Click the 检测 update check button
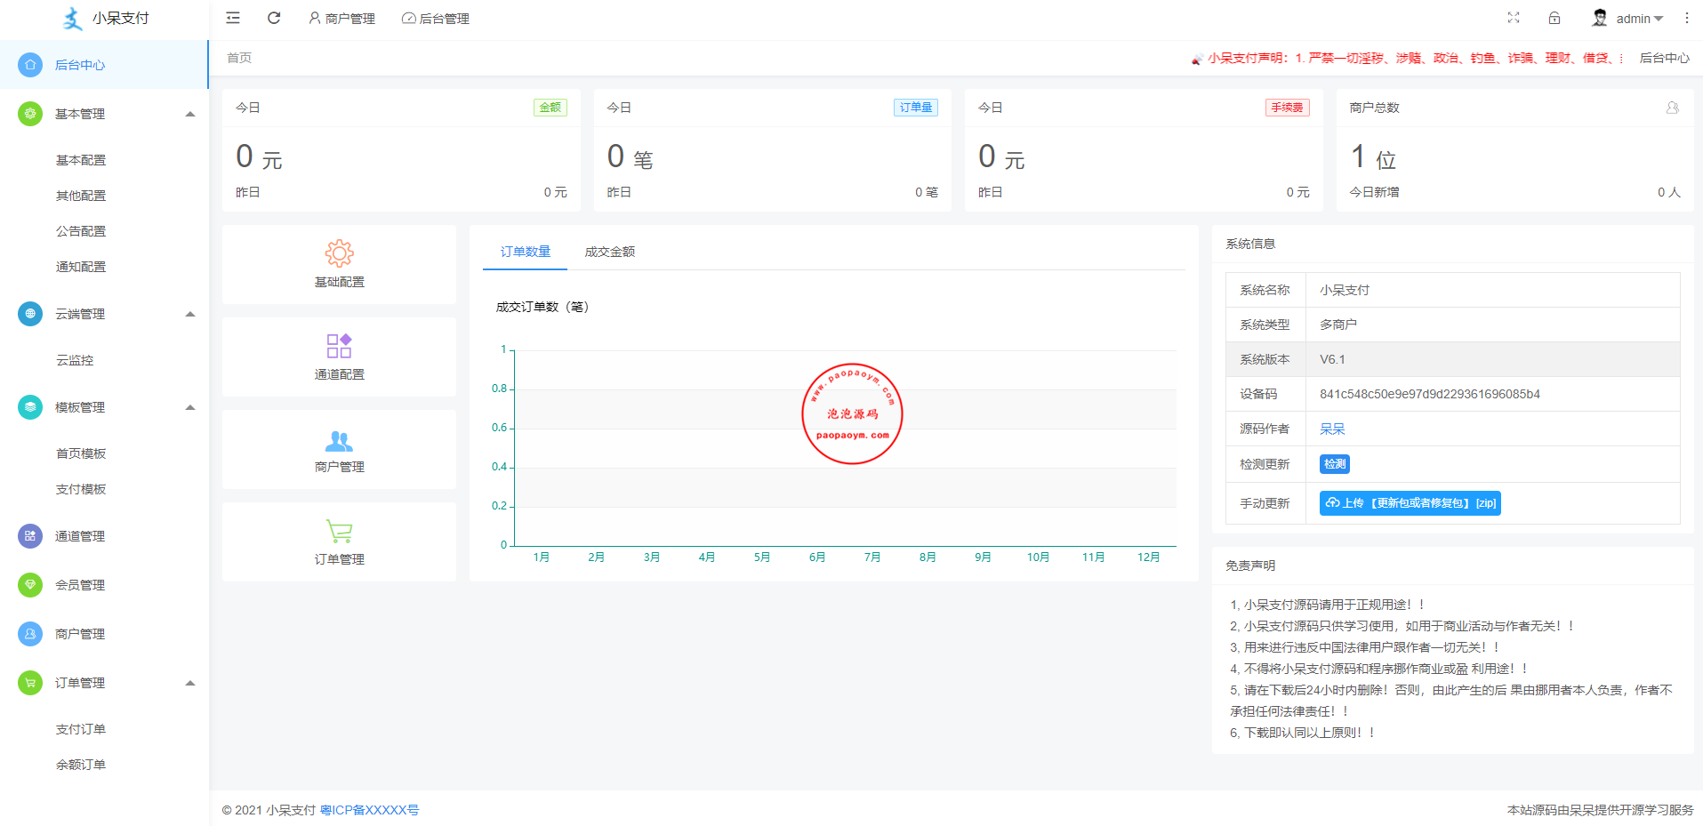 coord(1334,464)
